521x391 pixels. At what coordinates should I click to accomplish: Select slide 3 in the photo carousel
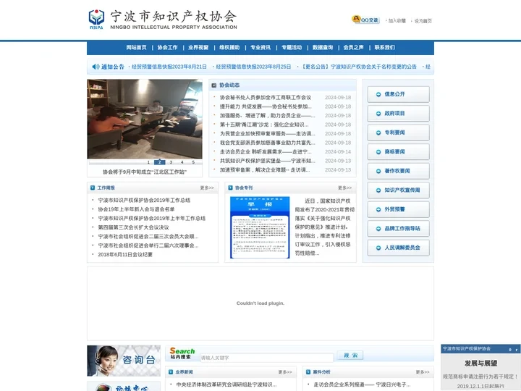coord(171,162)
